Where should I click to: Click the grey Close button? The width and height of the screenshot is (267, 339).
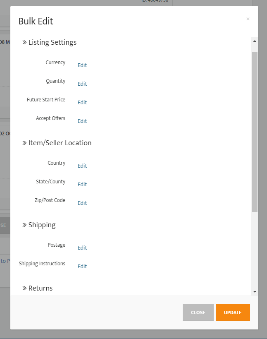point(198,313)
